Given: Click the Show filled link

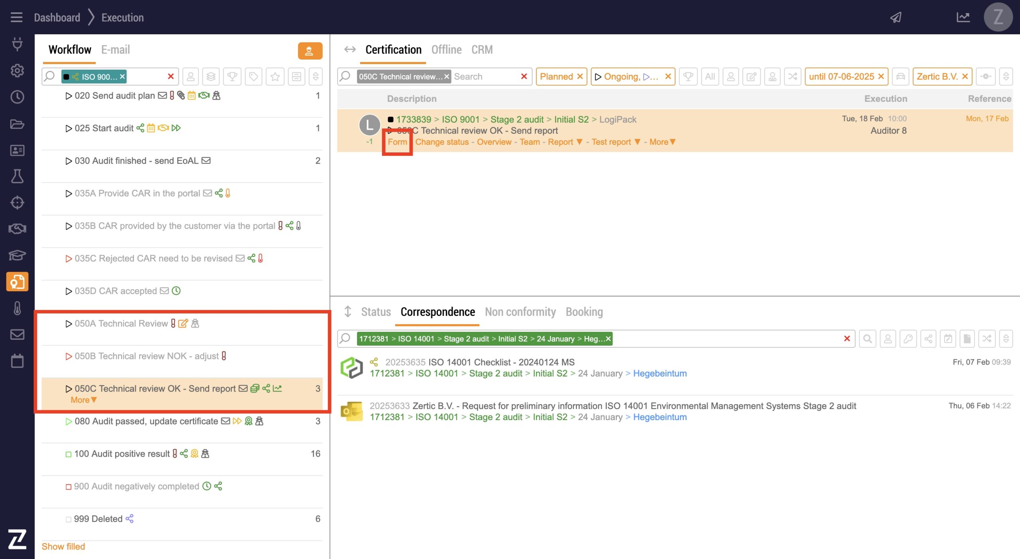Looking at the screenshot, I should click(x=63, y=546).
